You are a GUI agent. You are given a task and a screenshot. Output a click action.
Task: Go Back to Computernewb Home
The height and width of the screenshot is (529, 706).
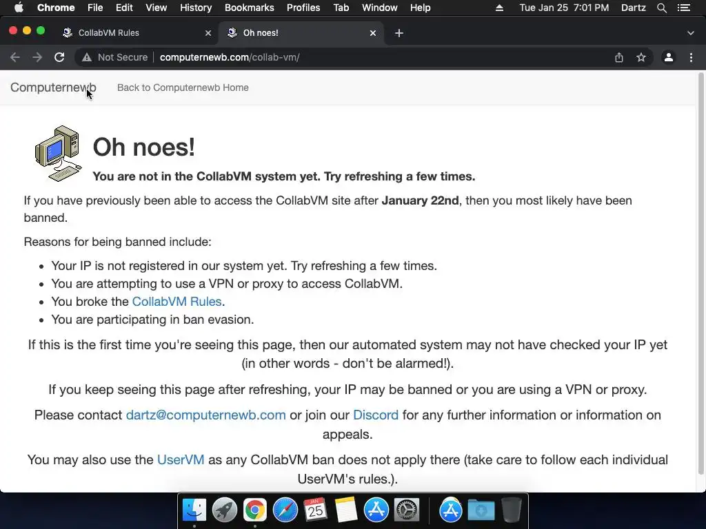183,87
